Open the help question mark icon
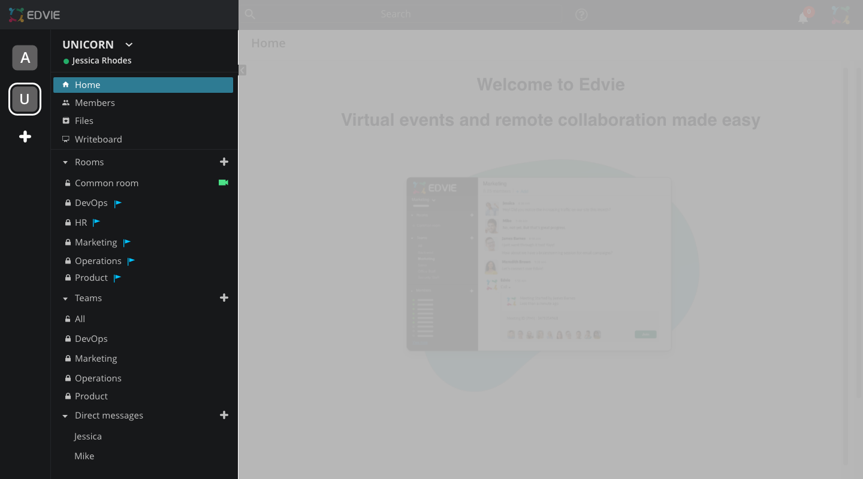 coord(581,14)
